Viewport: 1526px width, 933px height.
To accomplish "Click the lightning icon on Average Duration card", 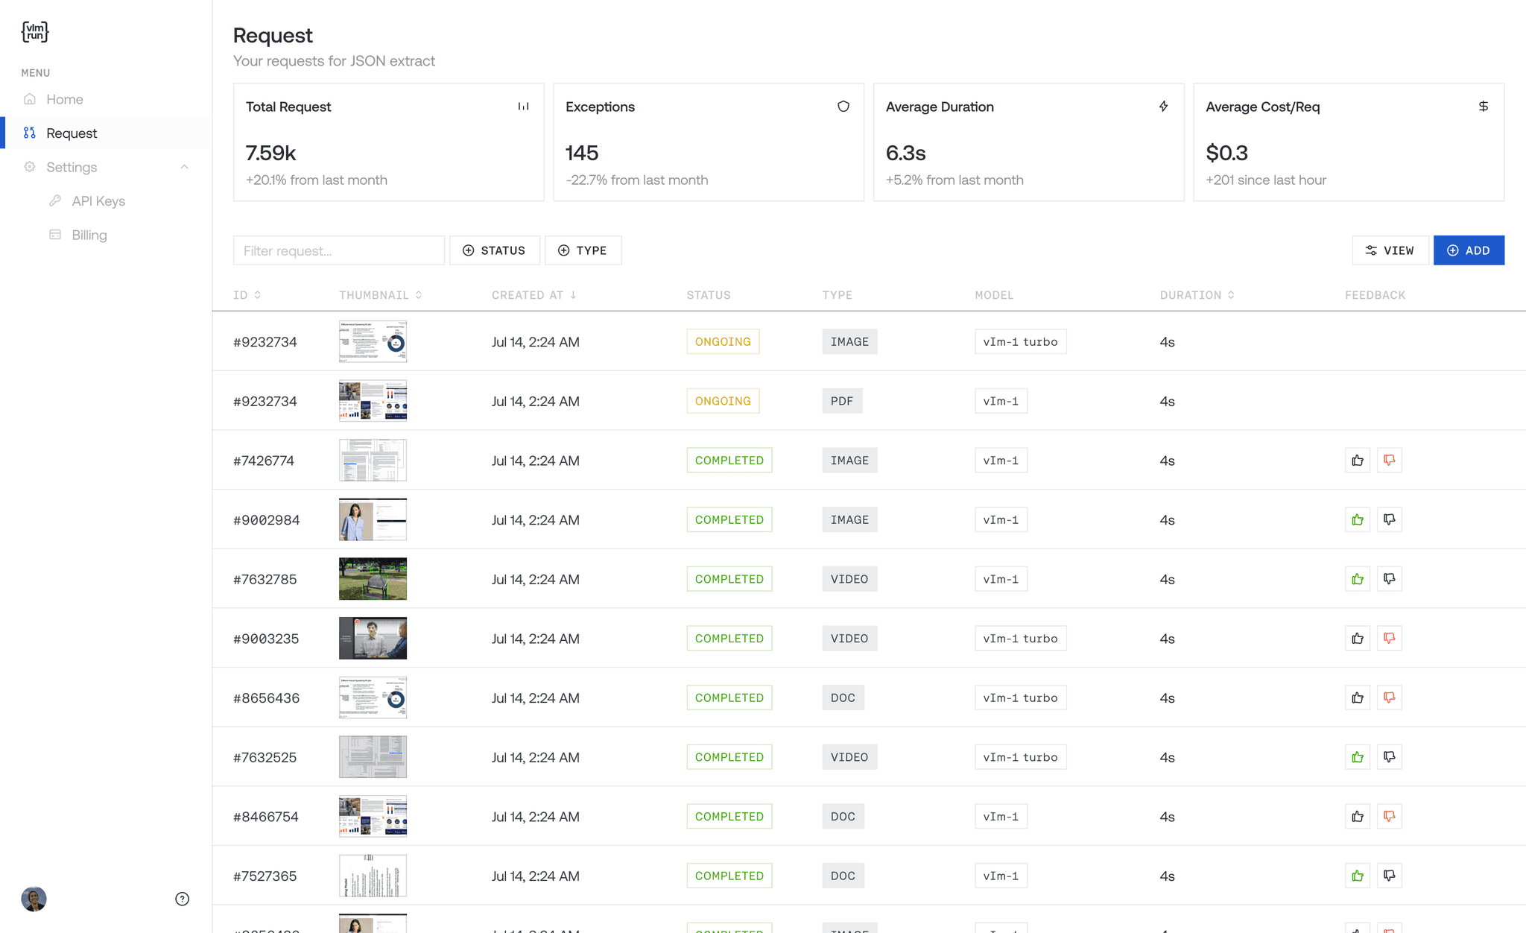I will pyautogui.click(x=1164, y=106).
